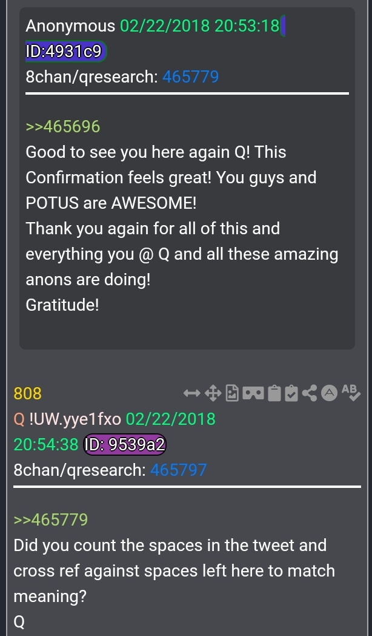Click the purple ID: 9539a2 badge
Image resolution: width=372 pixels, height=636 pixels.
coord(125,445)
